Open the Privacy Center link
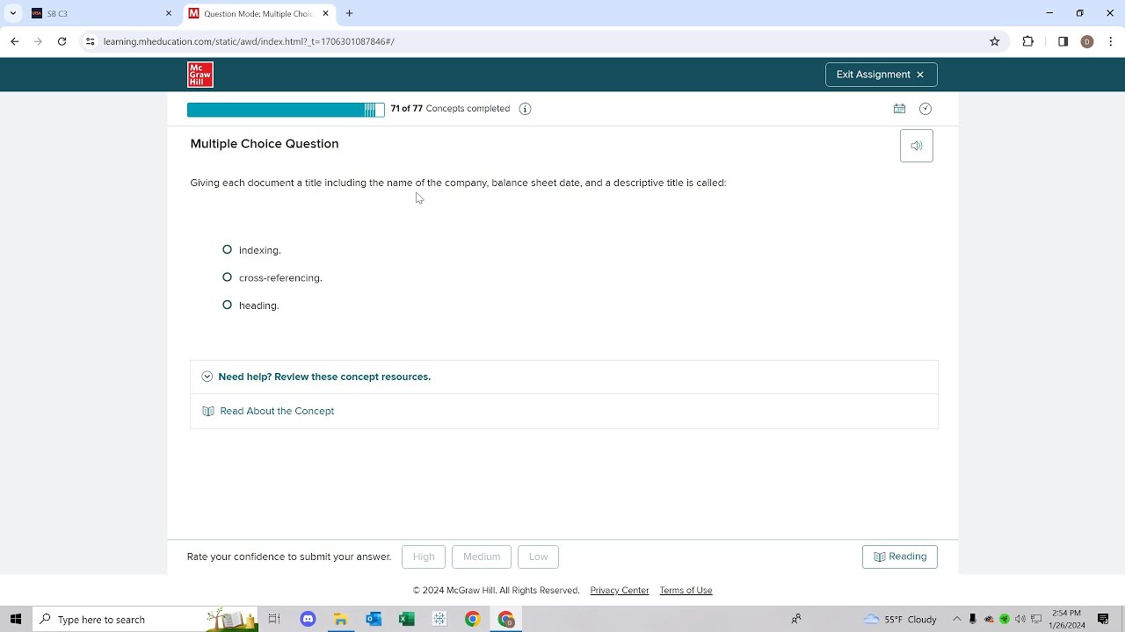 tap(620, 591)
